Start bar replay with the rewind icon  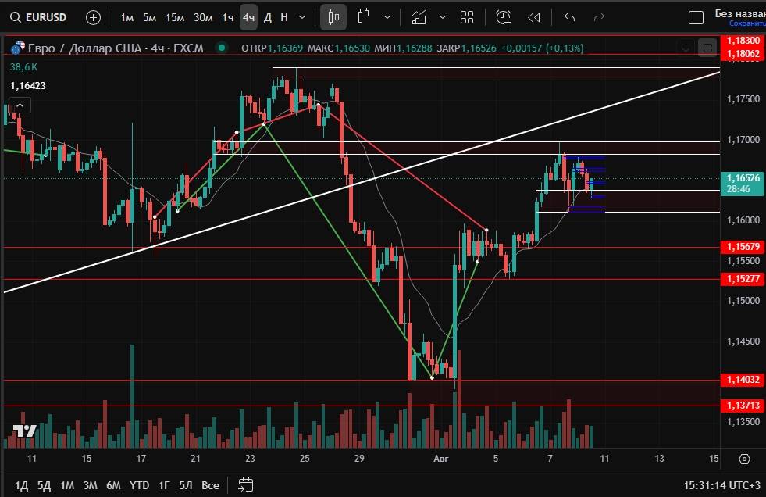pyautogui.click(x=534, y=17)
